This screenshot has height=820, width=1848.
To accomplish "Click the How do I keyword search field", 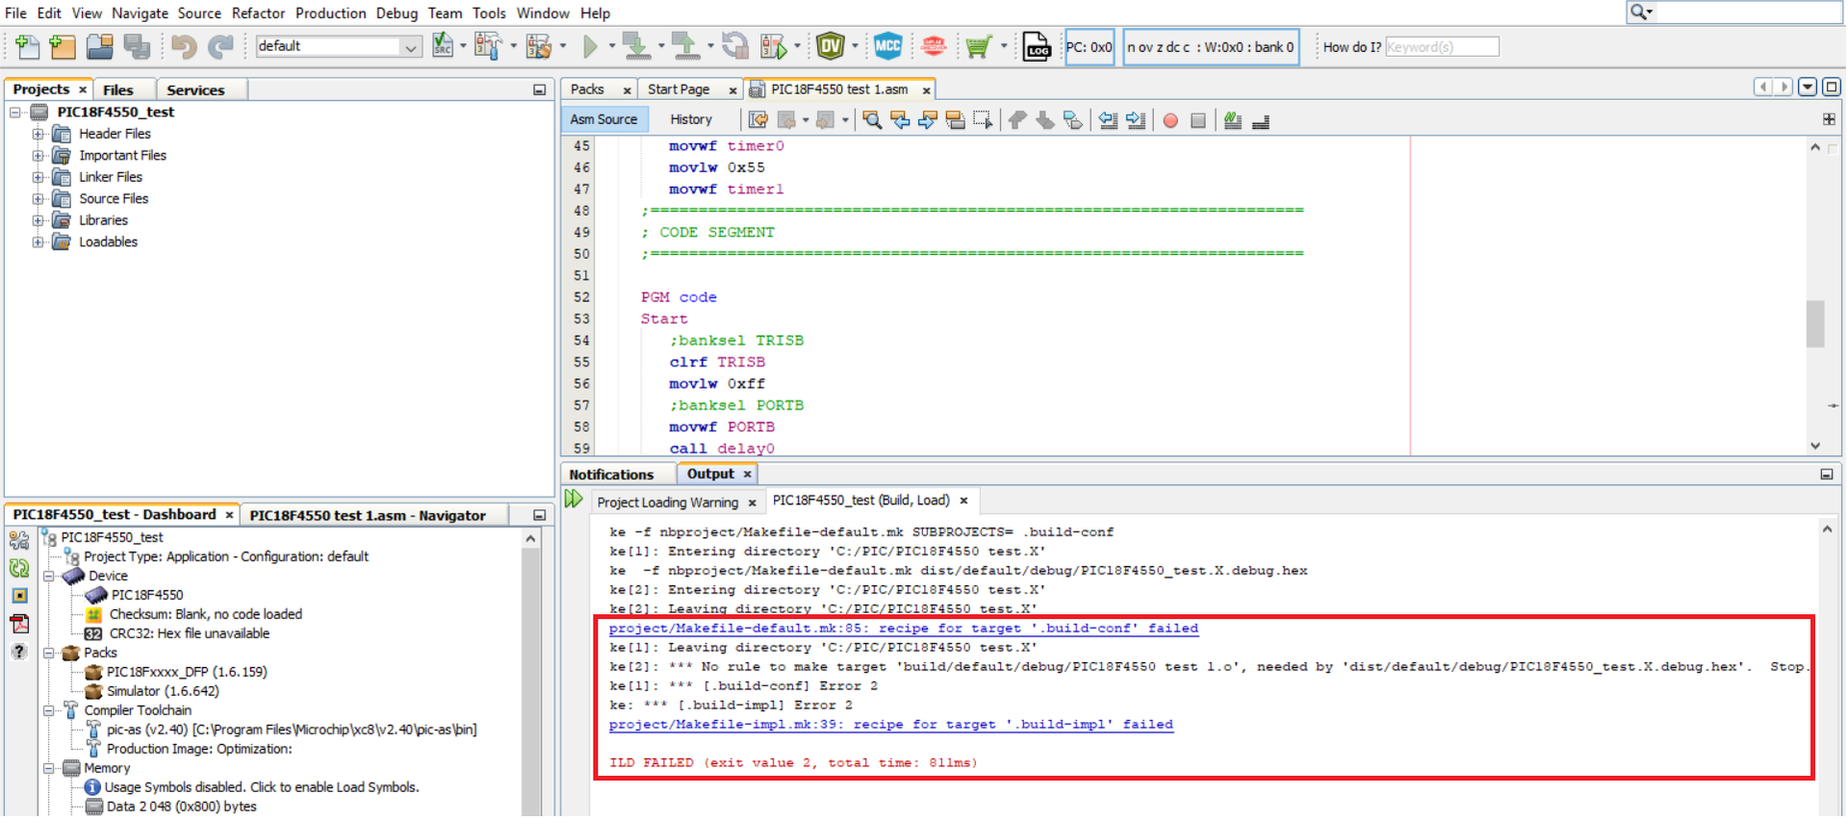I will 1442,46.
